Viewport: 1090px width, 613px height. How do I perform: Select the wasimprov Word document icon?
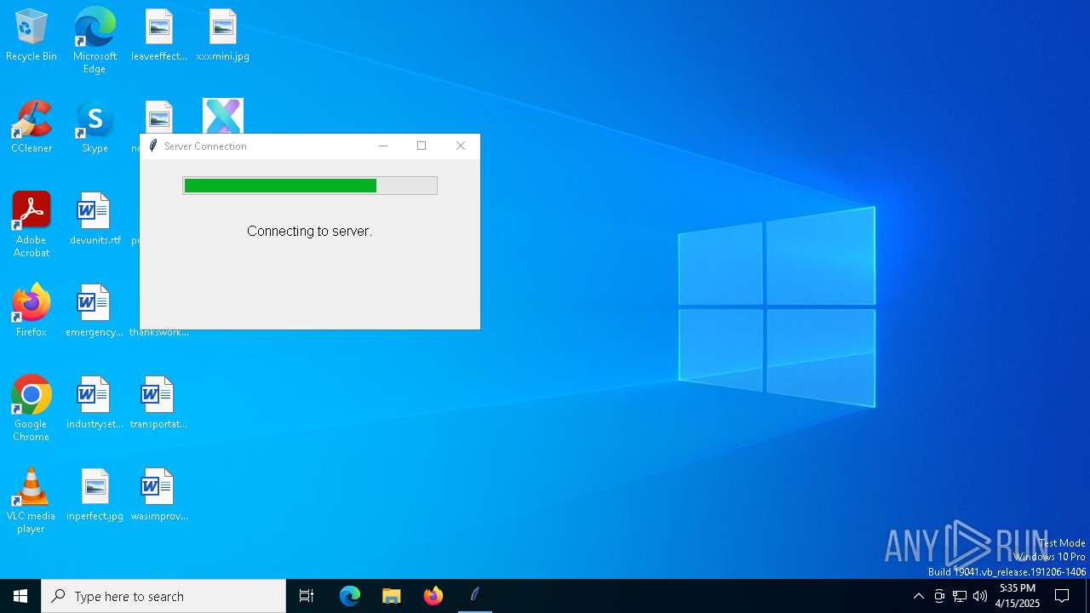click(158, 496)
